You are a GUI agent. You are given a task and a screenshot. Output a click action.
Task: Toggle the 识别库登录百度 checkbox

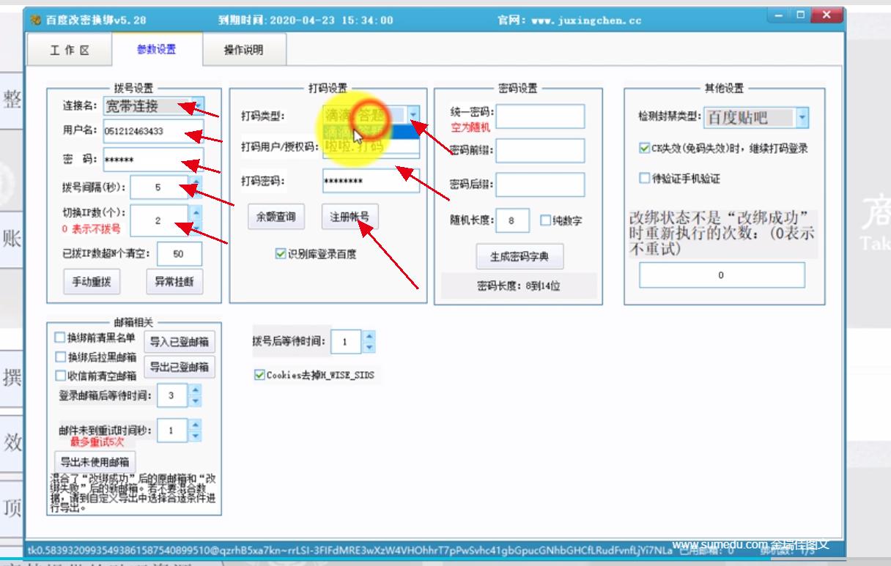281,254
